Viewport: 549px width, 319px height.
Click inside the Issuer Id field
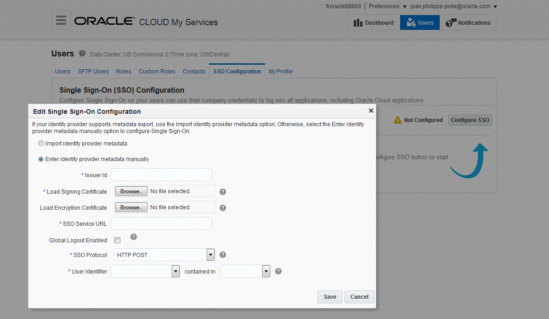[161, 175]
